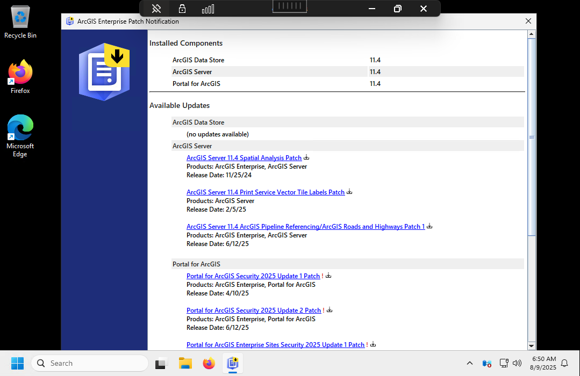The width and height of the screenshot is (580, 376).
Task: Open Portal for ArcGIS Security 2025 Update 1 link
Action: pyautogui.click(x=253, y=276)
